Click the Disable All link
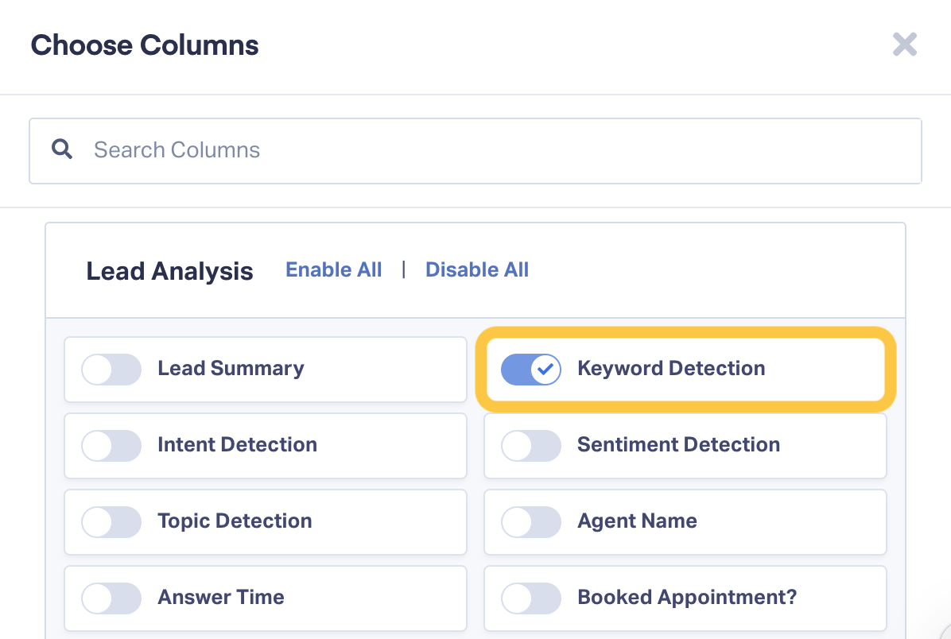The height and width of the screenshot is (639, 951). click(x=477, y=269)
